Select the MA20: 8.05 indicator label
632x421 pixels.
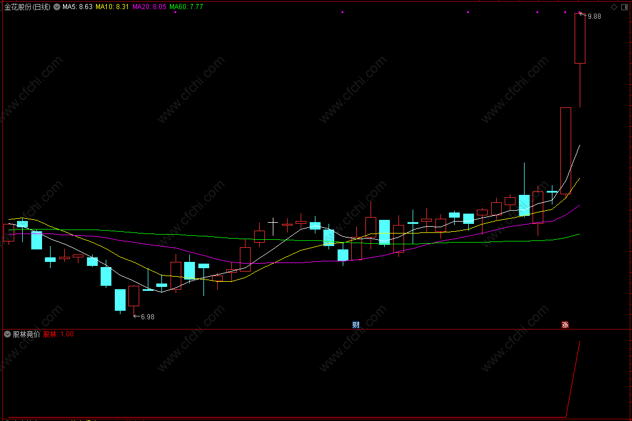[149, 7]
